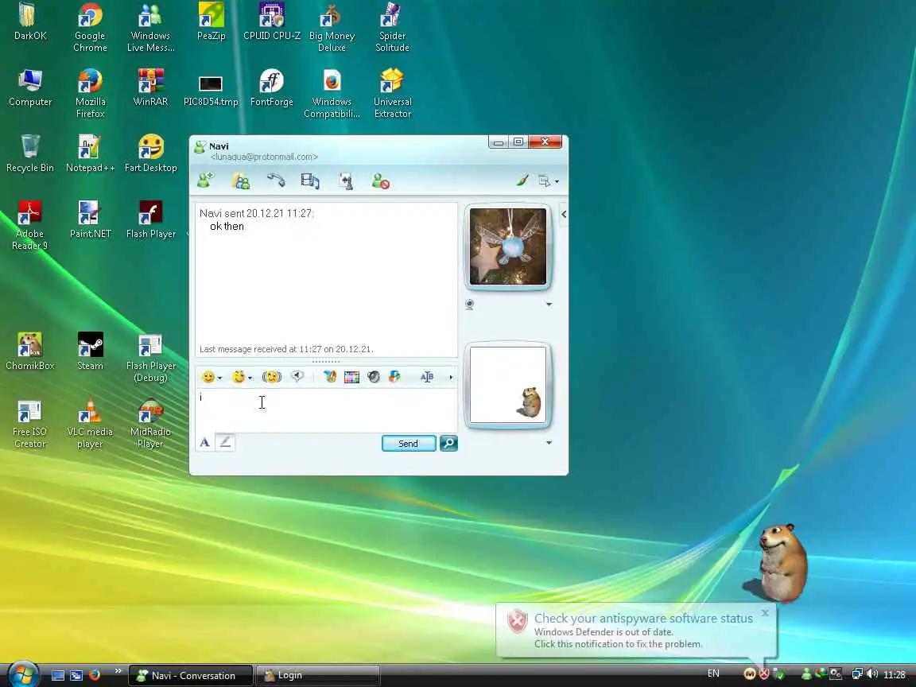The height and width of the screenshot is (687, 916).
Task: Launch the games icon in the toolbar
Action: coord(346,181)
